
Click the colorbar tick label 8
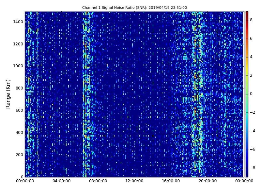pyautogui.click(x=251, y=20)
